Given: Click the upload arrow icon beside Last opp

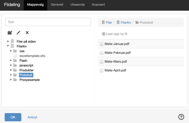Looking at the screenshot, I should tap(103, 34).
